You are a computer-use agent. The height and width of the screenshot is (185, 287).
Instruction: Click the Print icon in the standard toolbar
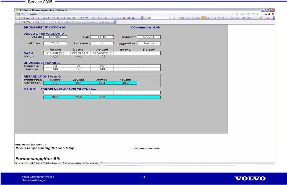coord(43,18)
